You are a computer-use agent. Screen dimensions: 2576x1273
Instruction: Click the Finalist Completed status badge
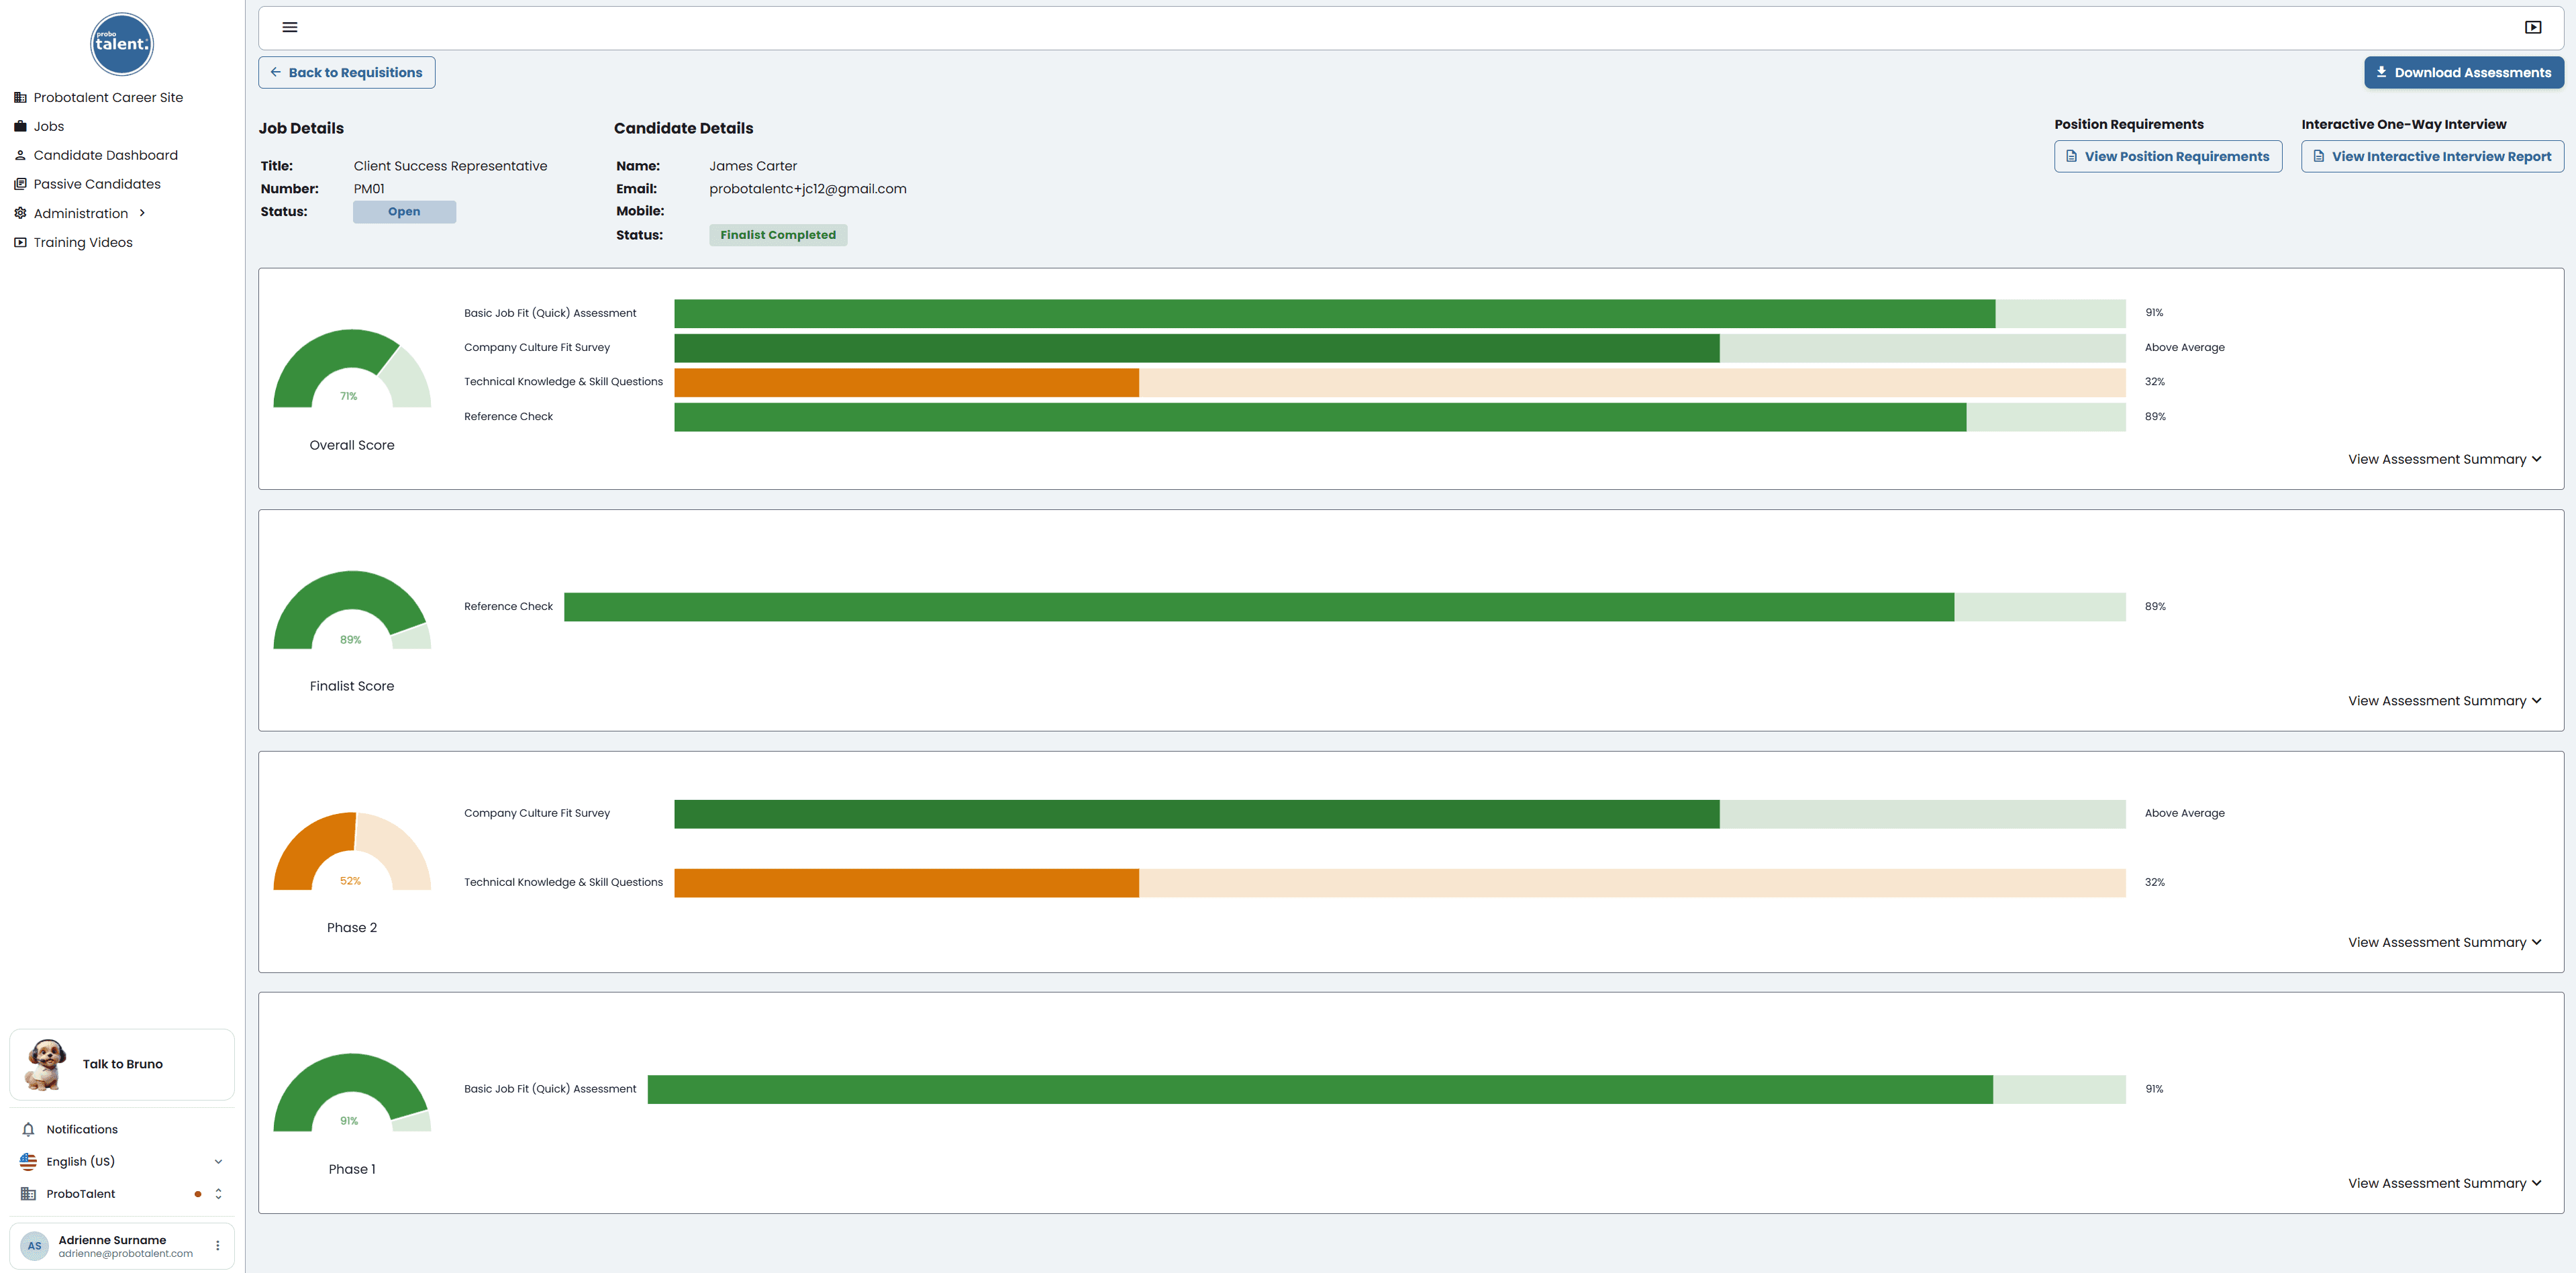778,235
